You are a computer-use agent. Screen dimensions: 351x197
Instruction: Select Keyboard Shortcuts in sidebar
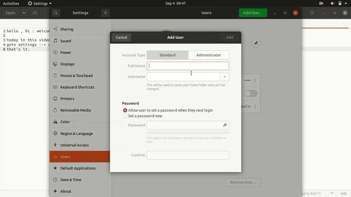click(x=80, y=87)
